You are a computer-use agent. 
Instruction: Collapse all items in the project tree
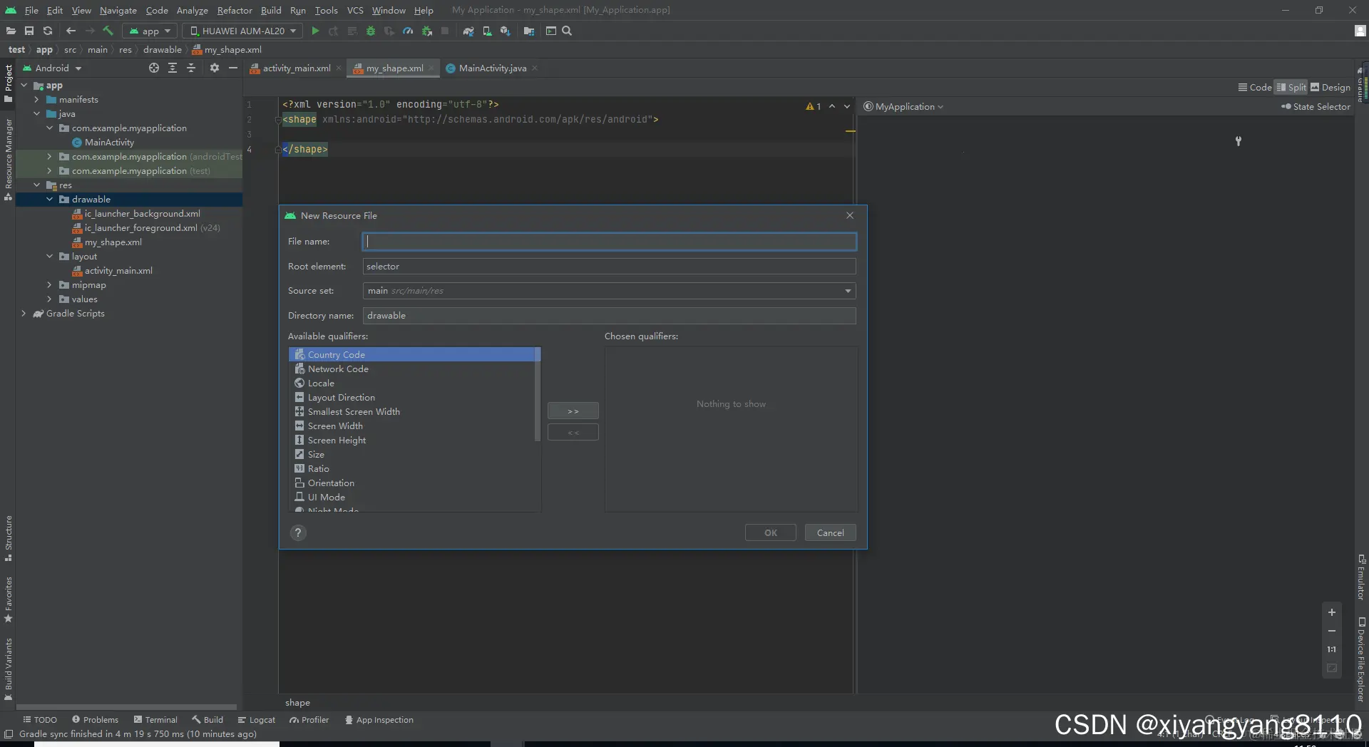(x=191, y=68)
